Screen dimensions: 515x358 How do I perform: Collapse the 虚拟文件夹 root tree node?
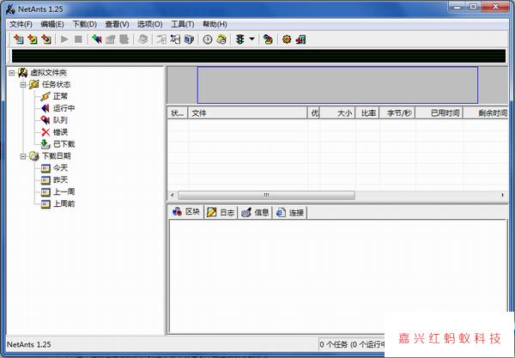[11, 73]
